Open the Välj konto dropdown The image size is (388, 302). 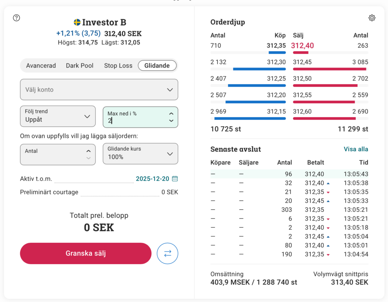click(x=99, y=90)
